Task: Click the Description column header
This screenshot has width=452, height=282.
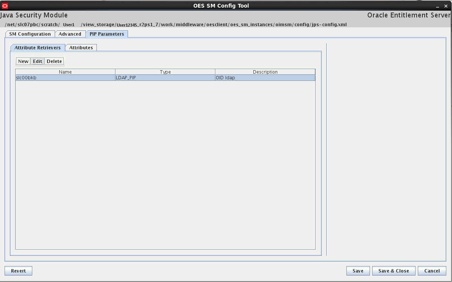Action: click(265, 72)
